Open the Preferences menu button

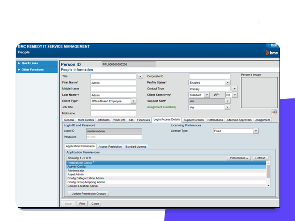click(x=239, y=158)
